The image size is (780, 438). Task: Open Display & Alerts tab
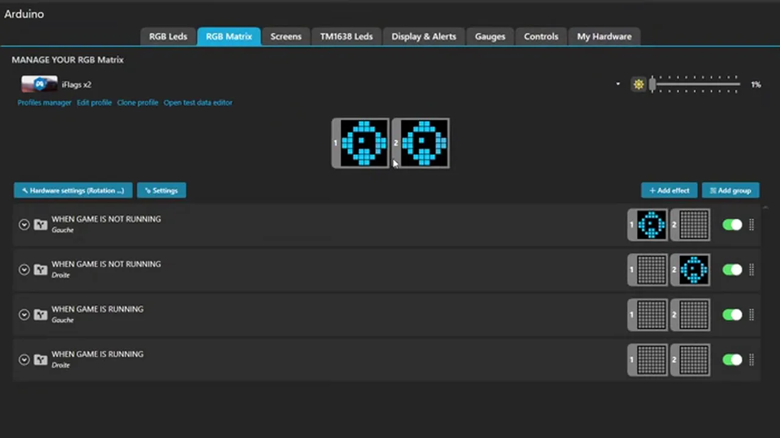point(424,36)
